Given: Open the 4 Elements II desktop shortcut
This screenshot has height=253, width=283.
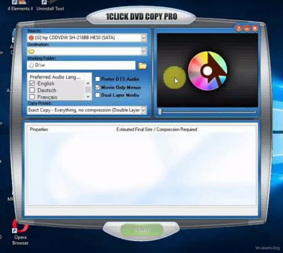Looking at the screenshot, I should pyautogui.click(x=20, y=6).
